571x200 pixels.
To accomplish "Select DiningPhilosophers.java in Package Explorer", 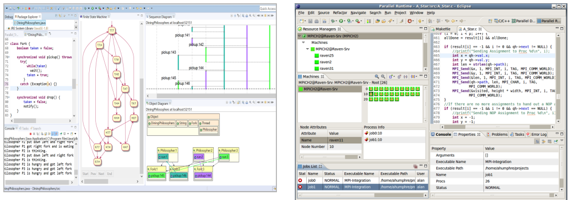I will [x=29, y=23].
